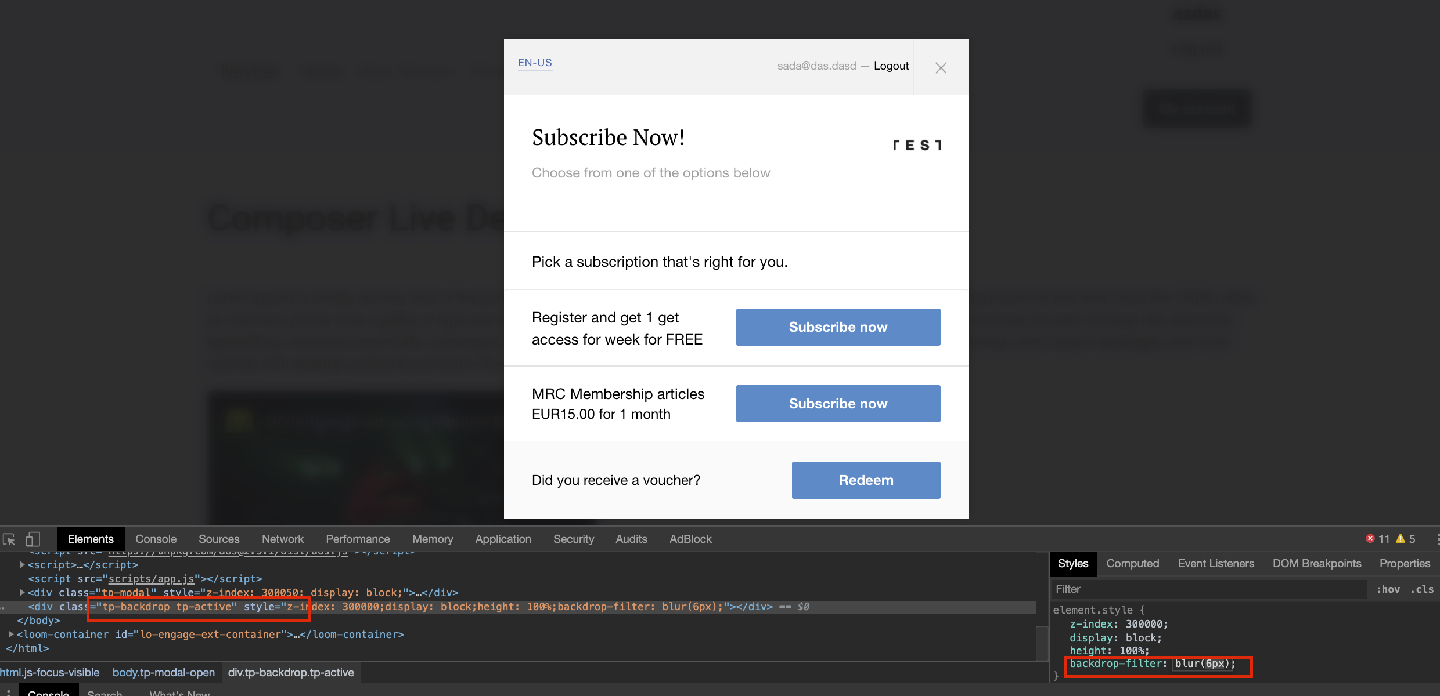Toggle the .cls class editor

(x=1422, y=589)
